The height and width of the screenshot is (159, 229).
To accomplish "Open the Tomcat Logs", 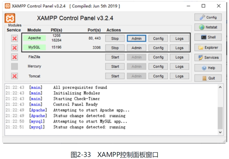I will (179, 76).
